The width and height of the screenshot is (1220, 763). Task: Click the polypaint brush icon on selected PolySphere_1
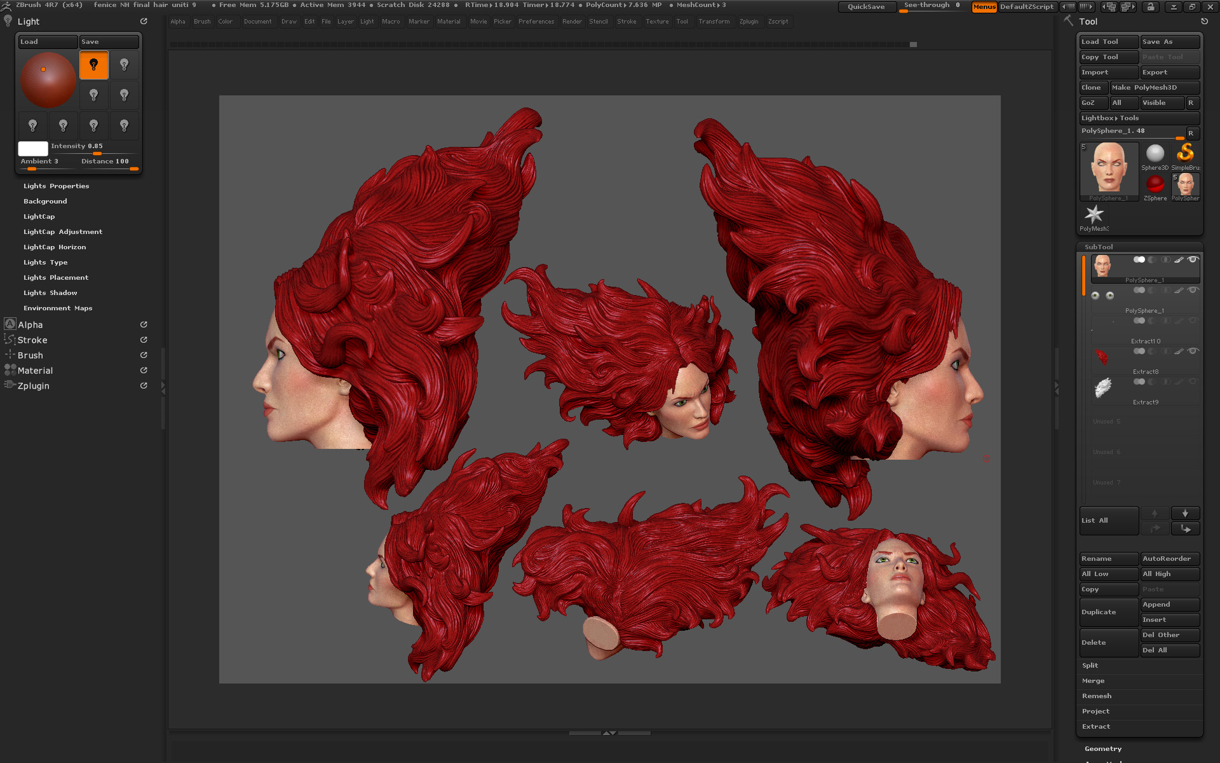[1179, 259]
